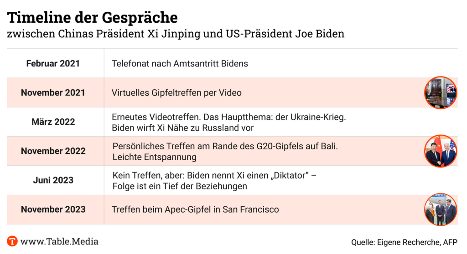Click the 'Timeline der Gespräche' headline

coord(93,17)
